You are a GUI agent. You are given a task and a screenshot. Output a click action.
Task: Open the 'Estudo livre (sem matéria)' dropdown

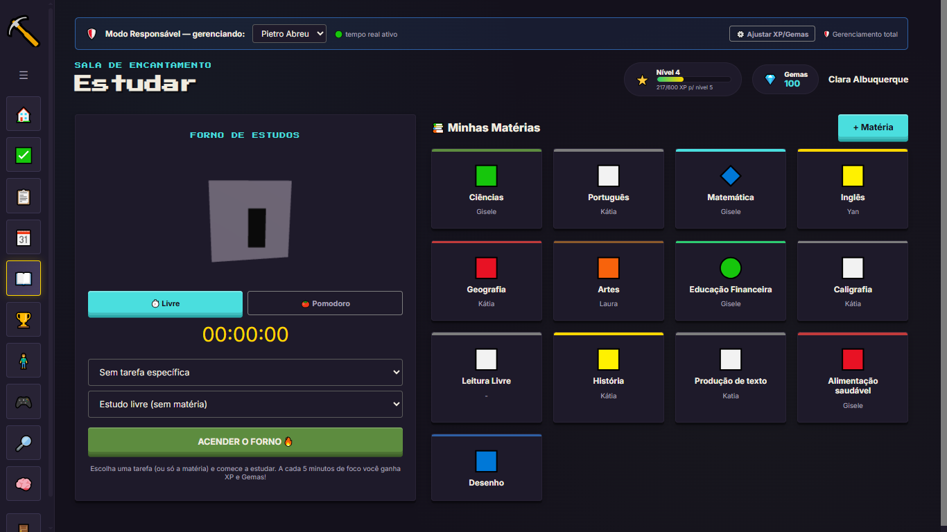245,404
